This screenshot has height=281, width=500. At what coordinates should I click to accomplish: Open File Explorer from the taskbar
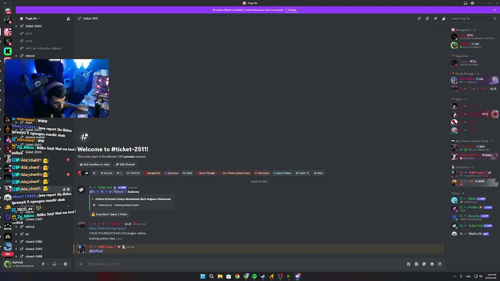[220, 276]
